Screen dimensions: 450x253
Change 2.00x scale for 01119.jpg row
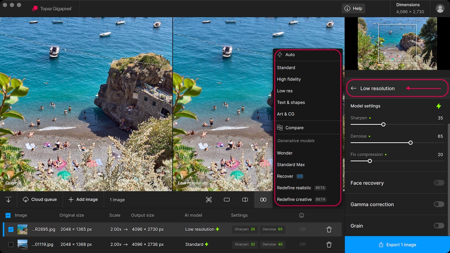(119, 244)
